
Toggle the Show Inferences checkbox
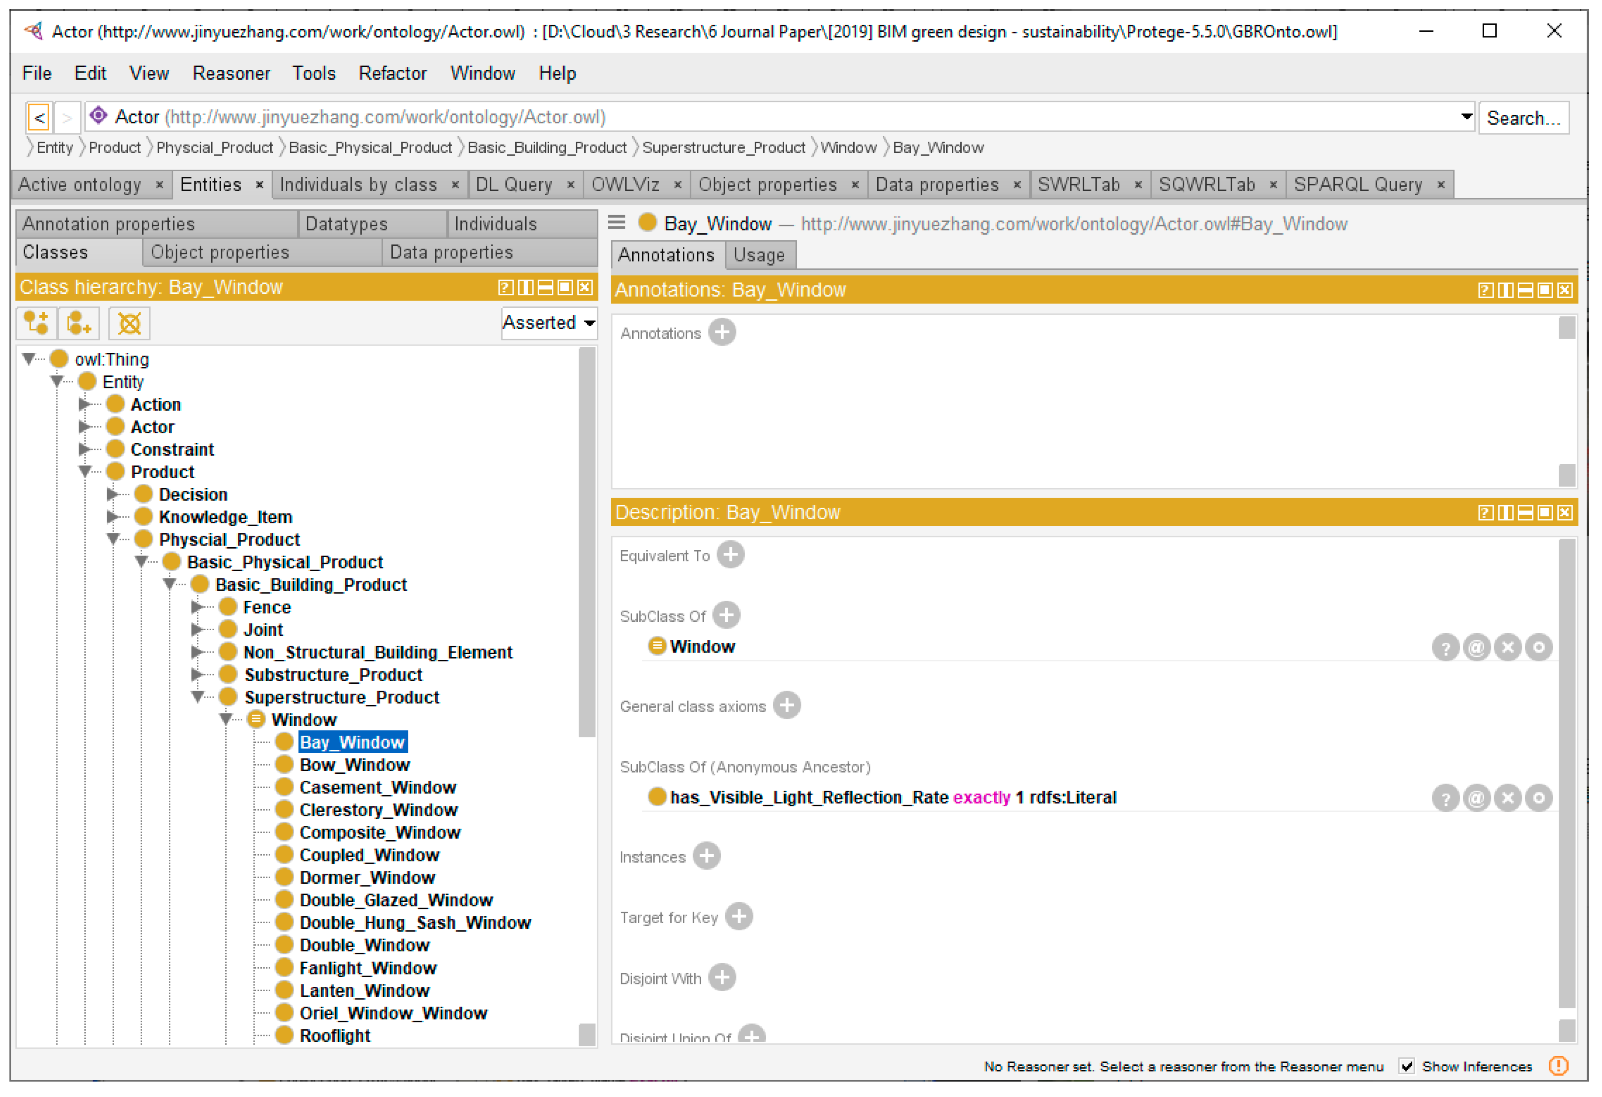click(1407, 1067)
